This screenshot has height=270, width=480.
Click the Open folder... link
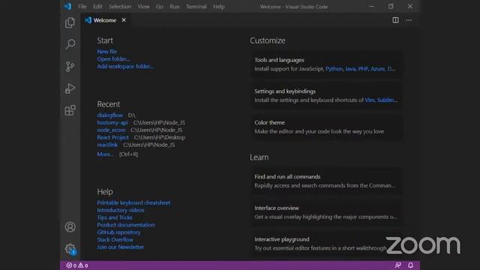113,58
